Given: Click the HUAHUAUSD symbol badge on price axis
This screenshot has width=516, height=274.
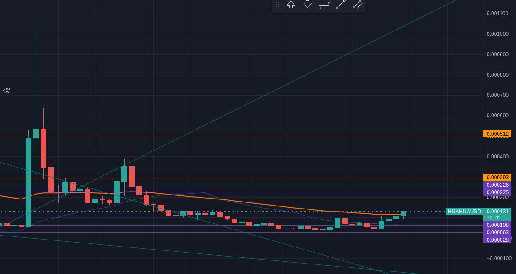Looking at the screenshot, I should coord(464,212).
